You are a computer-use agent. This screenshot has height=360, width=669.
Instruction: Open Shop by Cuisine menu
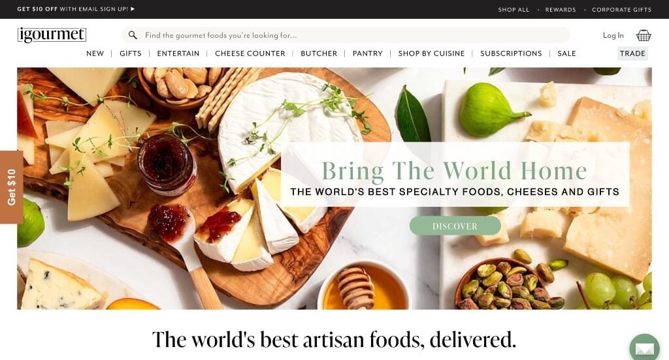[x=431, y=53]
